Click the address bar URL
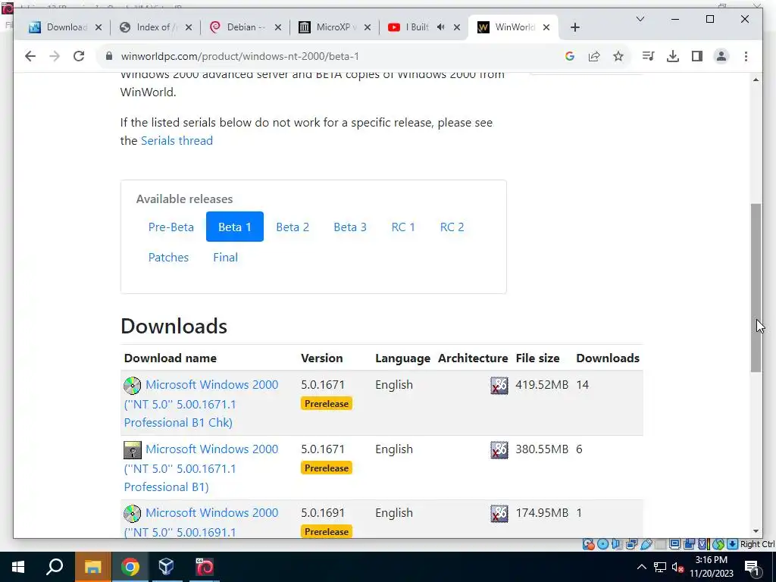Viewport: 776px width, 582px height. 239,56
